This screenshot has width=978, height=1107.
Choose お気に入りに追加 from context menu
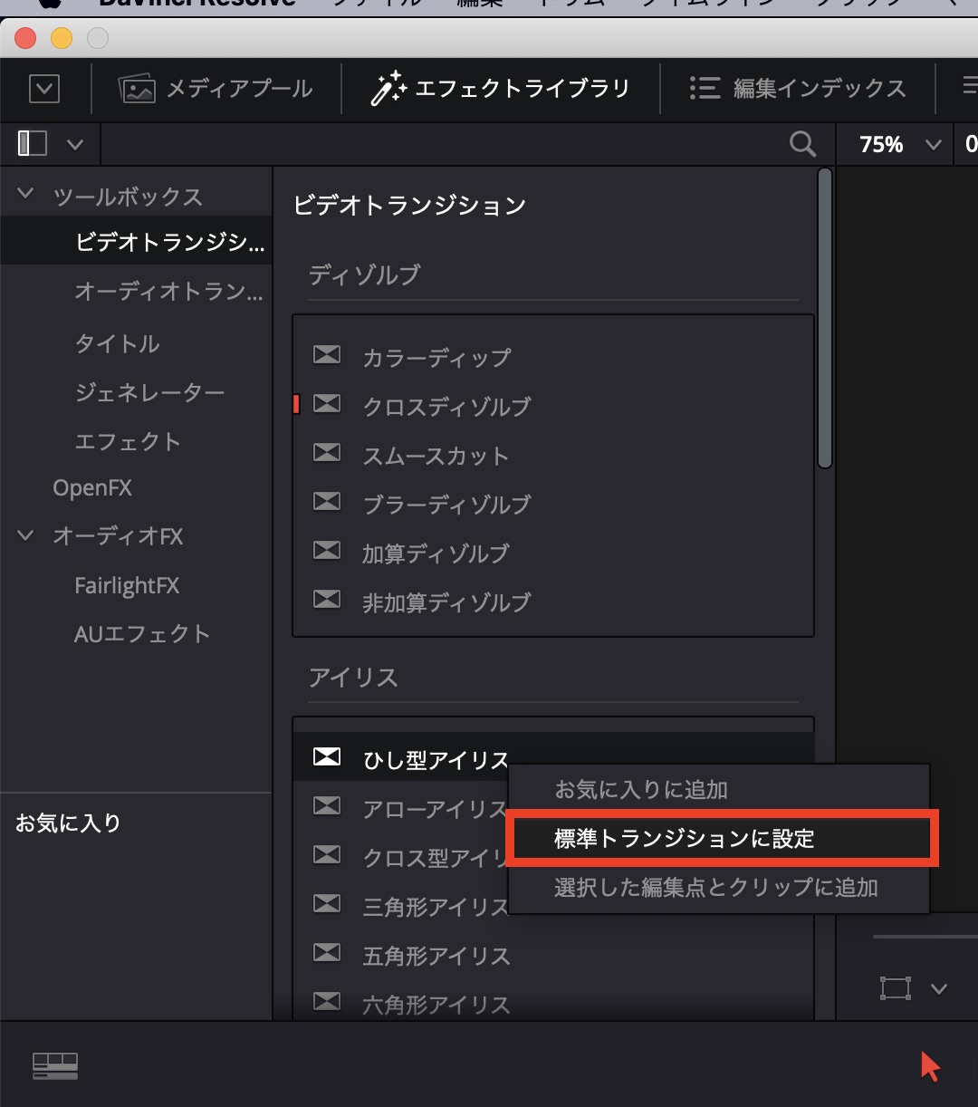coord(719,789)
